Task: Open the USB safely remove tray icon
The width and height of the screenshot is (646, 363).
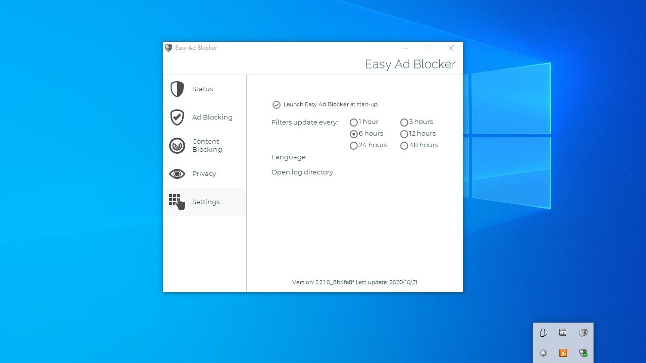Action: click(543, 333)
